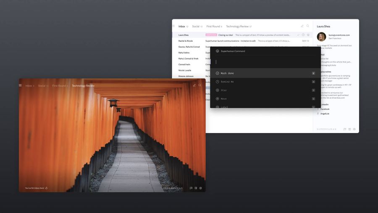The image size is (378, 213).
Task: Select the Star command option
Action: click(x=265, y=90)
